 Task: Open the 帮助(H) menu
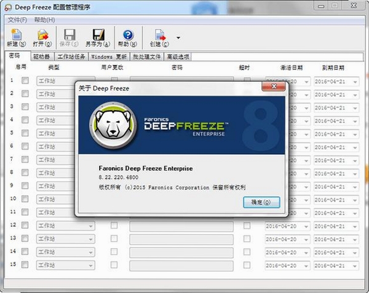[44, 20]
